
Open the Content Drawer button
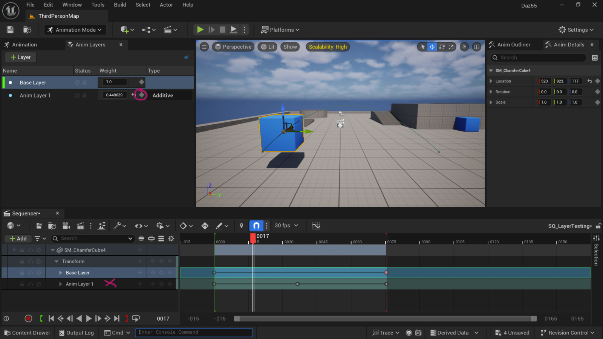pyautogui.click(x=27, y=333)
